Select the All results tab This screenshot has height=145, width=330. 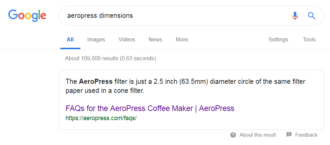coord(70,40)
